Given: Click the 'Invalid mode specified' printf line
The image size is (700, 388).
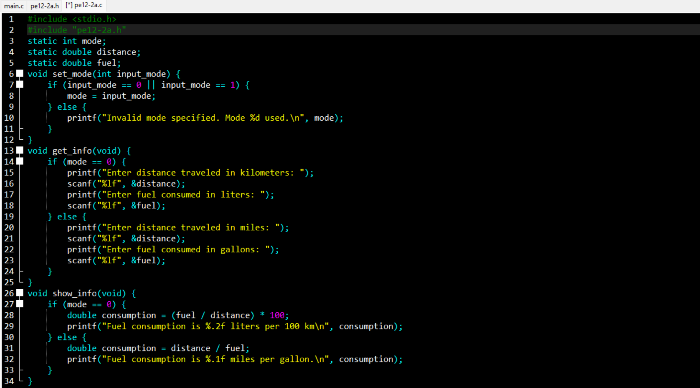Looking at the screenshot, I should [205, 118].
